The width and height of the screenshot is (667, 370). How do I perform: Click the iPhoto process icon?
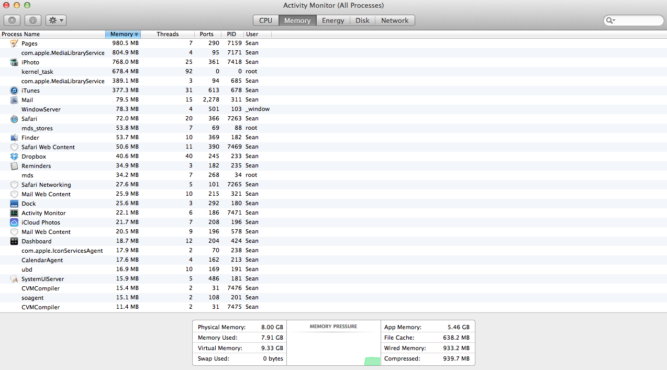coord(14,62)
